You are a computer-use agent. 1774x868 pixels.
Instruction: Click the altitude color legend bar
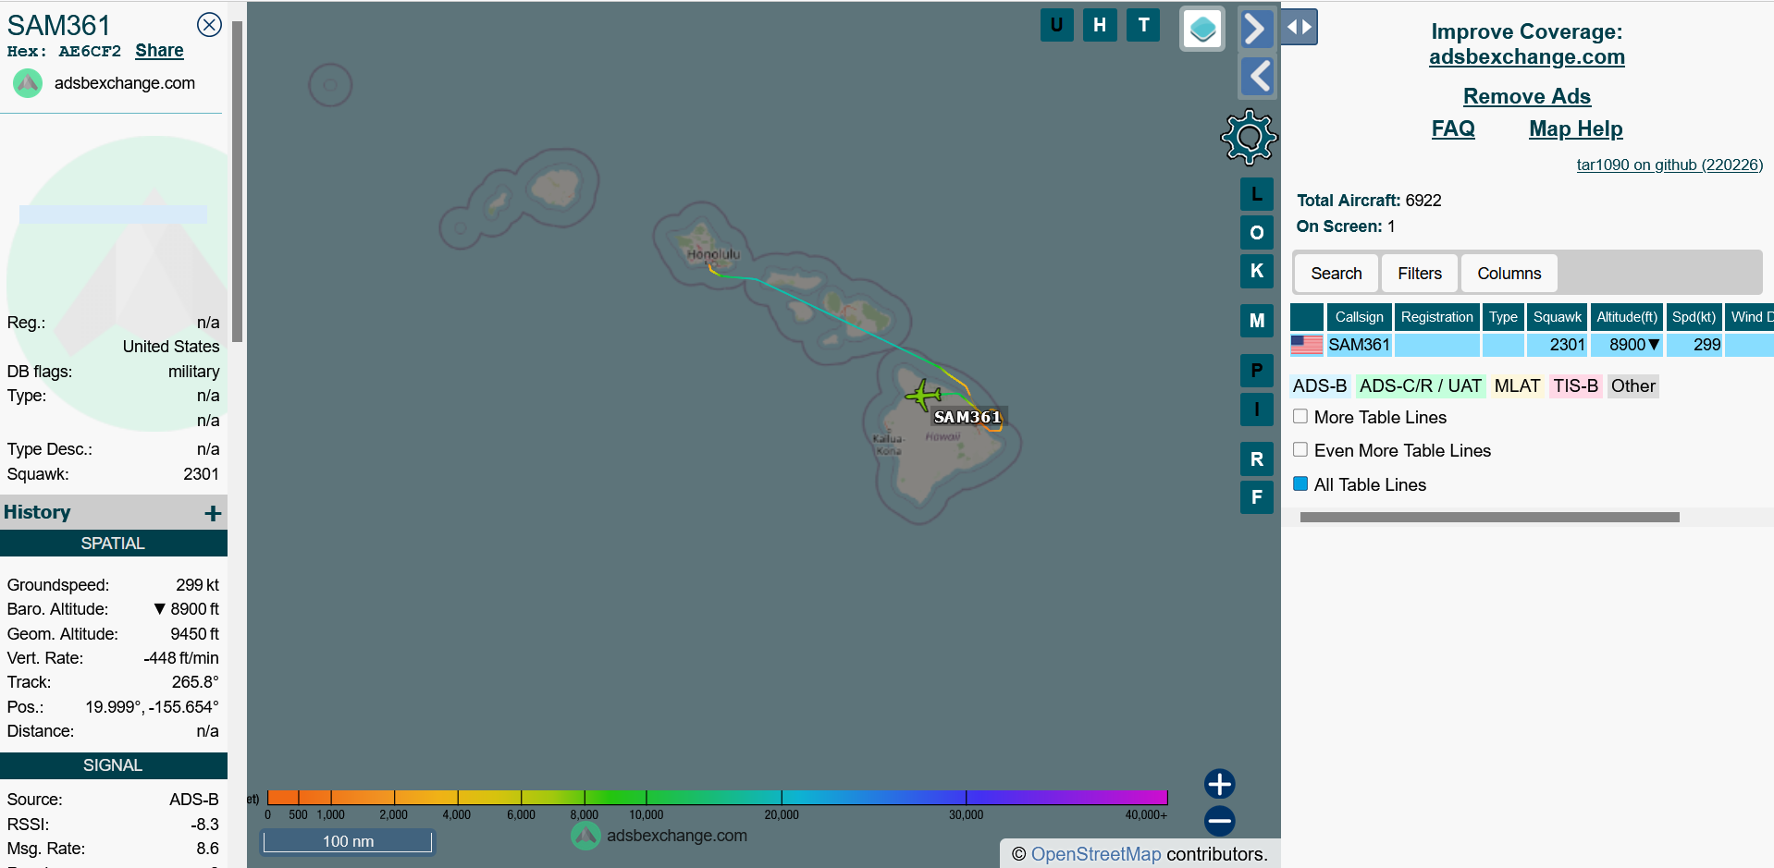click(x=717, y=797)
